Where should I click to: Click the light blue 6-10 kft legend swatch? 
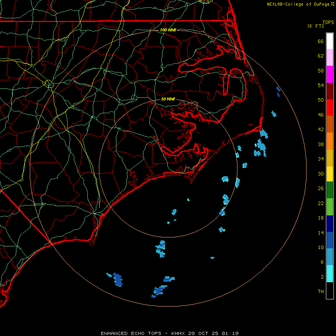tap(330, 257)
